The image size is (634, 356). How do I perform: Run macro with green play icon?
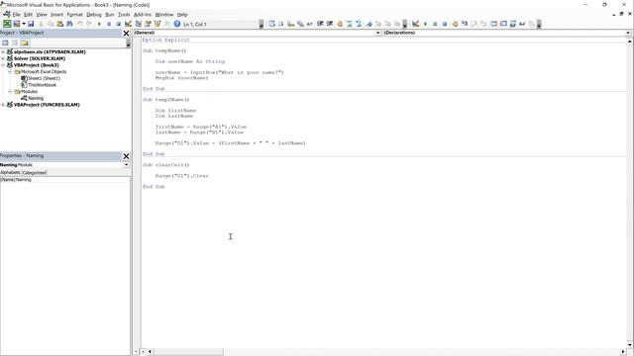(99, 24)
